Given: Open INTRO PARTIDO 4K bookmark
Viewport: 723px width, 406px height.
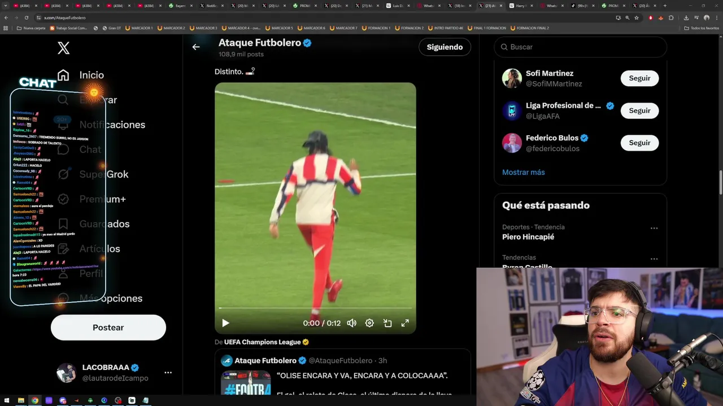Looking at the screenshot, I should tap(446, 28).
